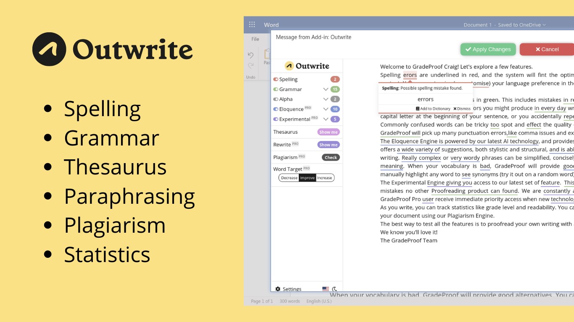Click underlined 'Engine giving you' phrase

pyautogui.click(x=450, y=182)
